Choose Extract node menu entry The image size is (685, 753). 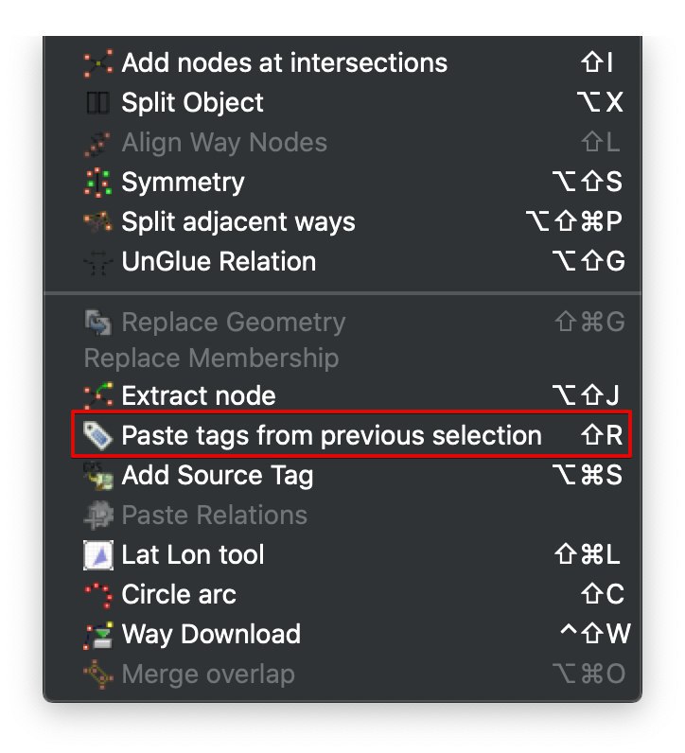click(x=342, y=395)
